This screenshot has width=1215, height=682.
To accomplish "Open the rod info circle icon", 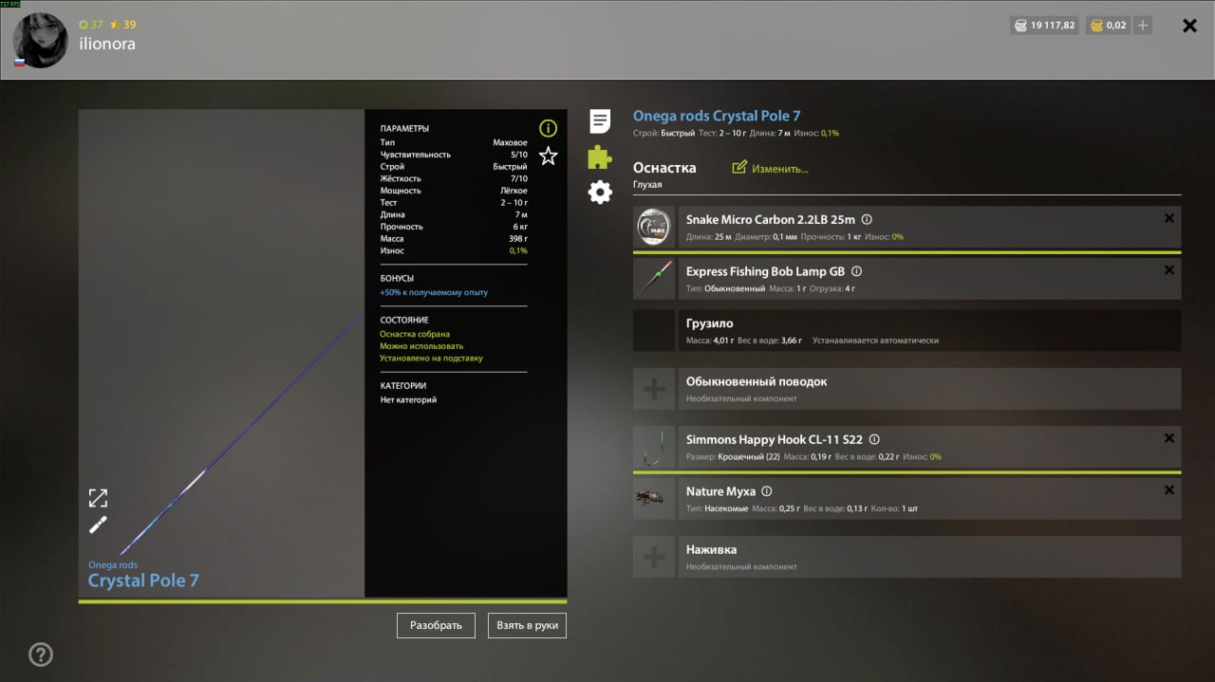I will 548,128.
